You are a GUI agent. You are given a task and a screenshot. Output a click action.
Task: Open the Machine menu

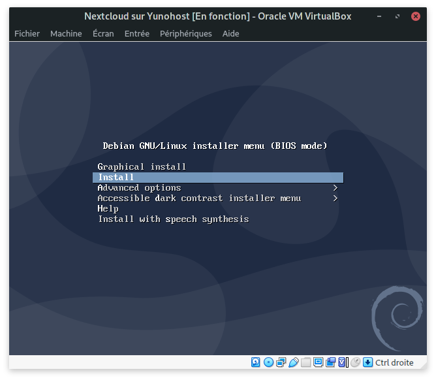66,34
